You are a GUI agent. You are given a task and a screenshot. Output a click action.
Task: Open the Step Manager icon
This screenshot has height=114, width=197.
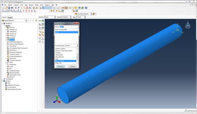point(43,21)
